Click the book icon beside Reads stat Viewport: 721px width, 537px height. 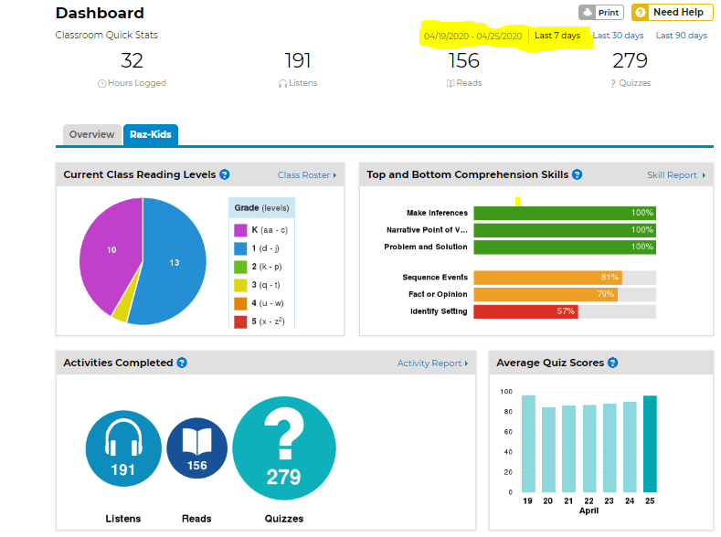pos(451,83)
